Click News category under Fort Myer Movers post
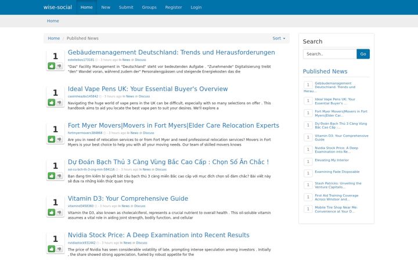418x261 pixels. [x=134, y=133]
